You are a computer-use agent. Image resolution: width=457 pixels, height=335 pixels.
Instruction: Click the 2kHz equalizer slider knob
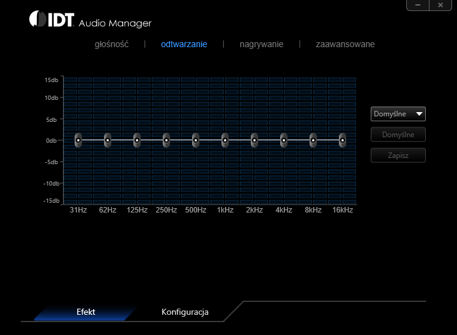point(255,140)
